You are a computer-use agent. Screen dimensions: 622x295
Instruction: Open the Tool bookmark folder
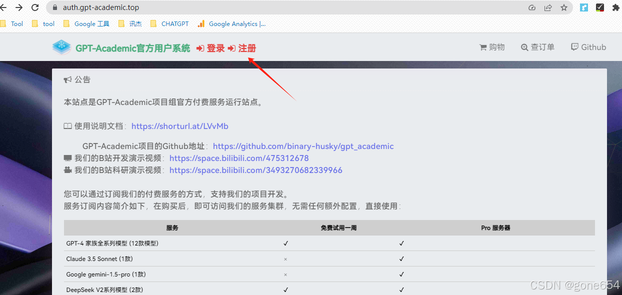(x=12, y=23)
